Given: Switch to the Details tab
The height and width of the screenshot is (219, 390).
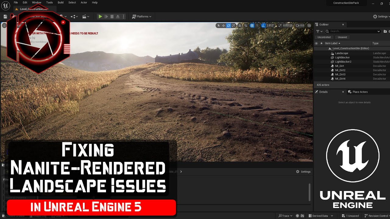Looking at the screenshot, I should [323, 92].
